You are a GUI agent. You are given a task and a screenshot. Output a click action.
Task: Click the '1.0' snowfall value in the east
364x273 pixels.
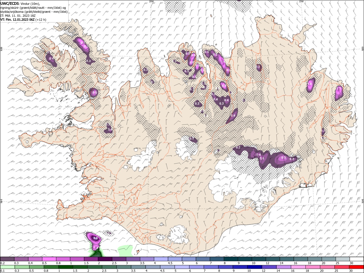pos(310,84)
